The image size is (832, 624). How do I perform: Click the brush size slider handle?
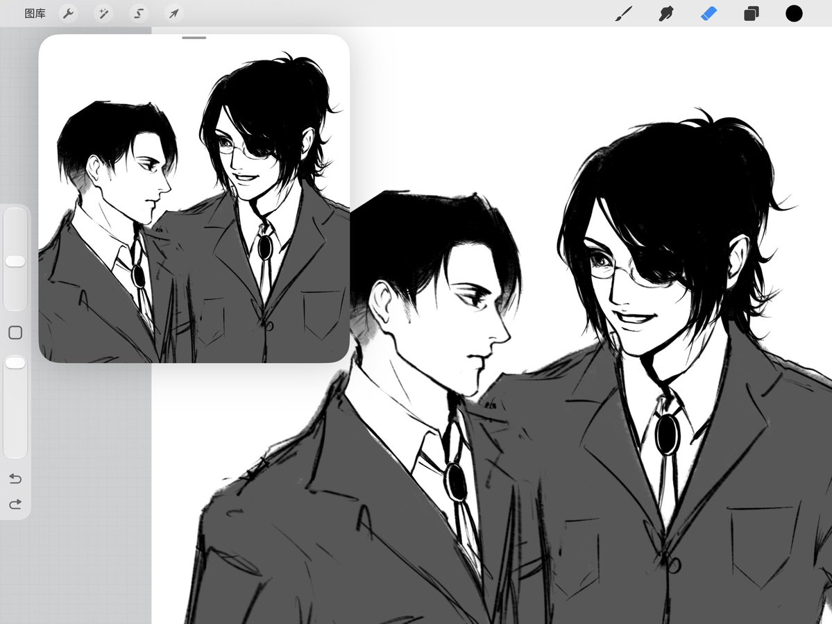(x=15, y=261)
